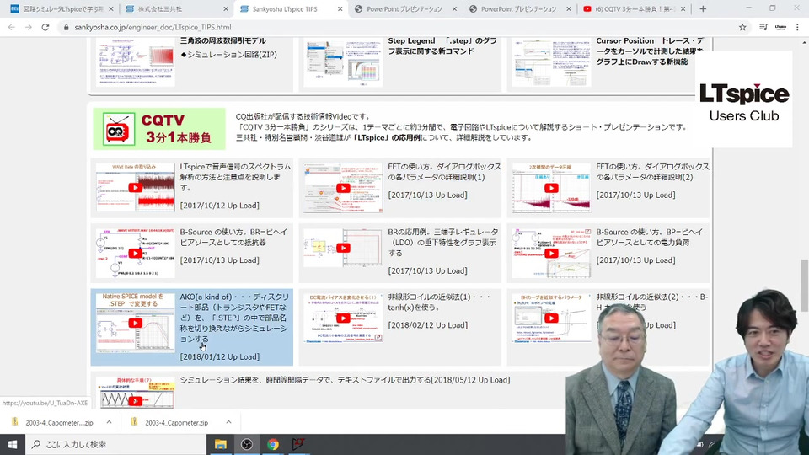Play AKO(a kind of) video thumbnail
Viewport: 809px width, 455px height.
point(135,323)
